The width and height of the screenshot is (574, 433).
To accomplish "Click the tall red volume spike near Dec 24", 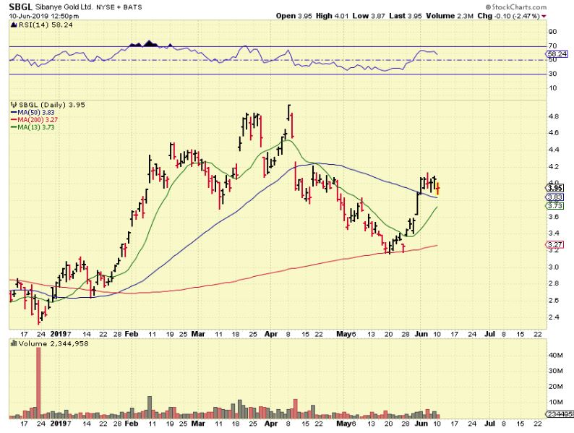I will [38, 383].
